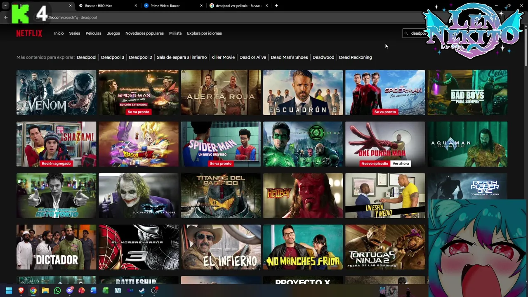The width and height of the screenshot is (528, 297).
Task: Open Spider-Man Un Nuevo Universo thumbnail
Action: pos(221,144)
